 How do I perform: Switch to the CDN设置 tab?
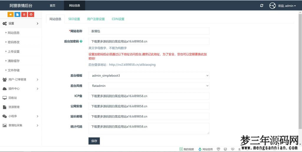118,19
